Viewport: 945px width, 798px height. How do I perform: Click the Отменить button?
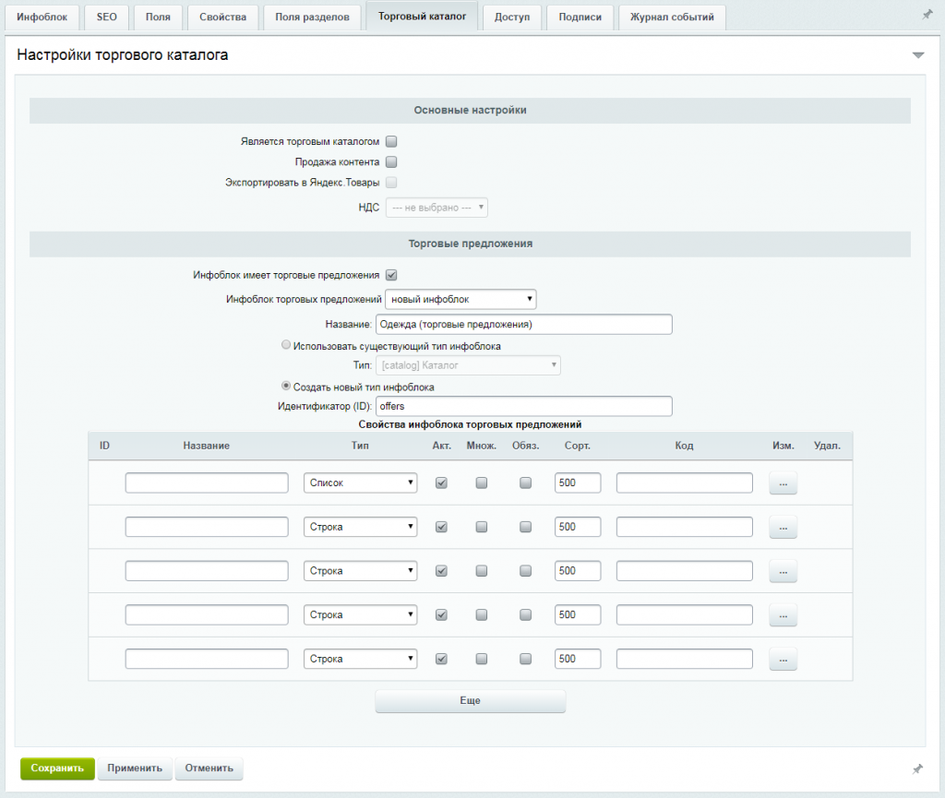pos(209,768)
